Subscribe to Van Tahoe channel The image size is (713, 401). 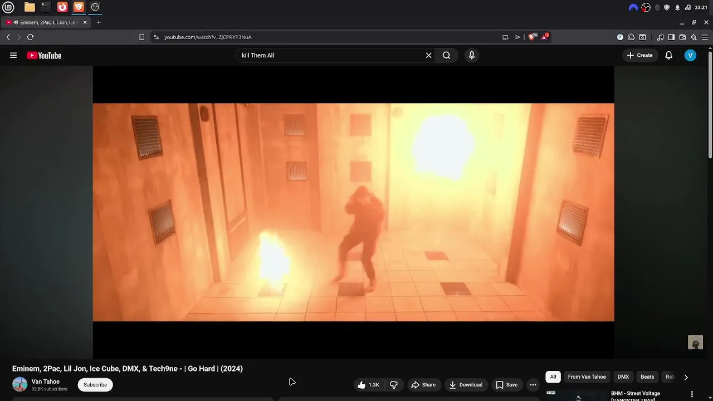95,385
